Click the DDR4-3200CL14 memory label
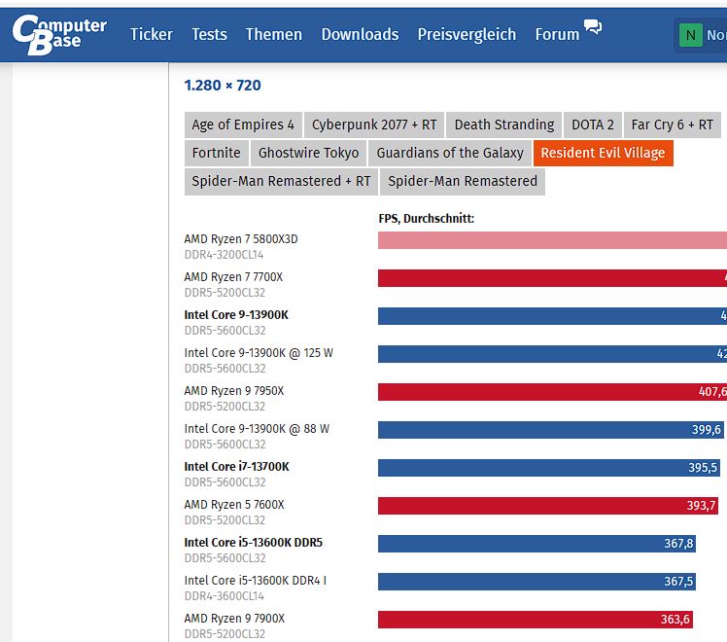Image resolution: width=727 pixels, height=642 pixels. 224,255
